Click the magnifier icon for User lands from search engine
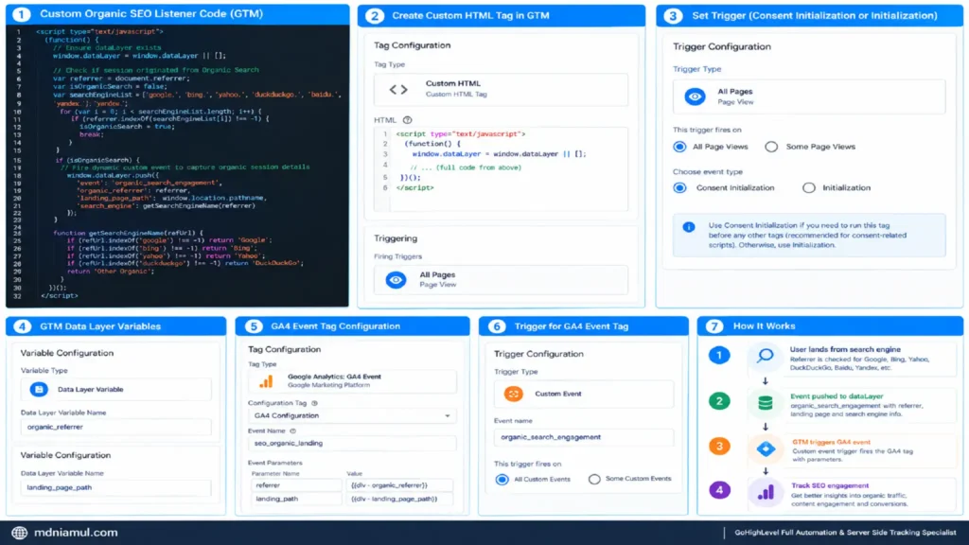The height and width of the screenshot is (545, 969). click(x=765, y=356)
